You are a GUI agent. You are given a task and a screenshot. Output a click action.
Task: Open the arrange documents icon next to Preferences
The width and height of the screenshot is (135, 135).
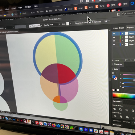tap(106, 21)
